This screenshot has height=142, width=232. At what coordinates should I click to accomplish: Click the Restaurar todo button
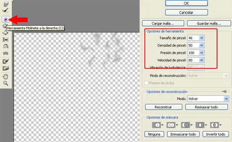pos(207,107)
